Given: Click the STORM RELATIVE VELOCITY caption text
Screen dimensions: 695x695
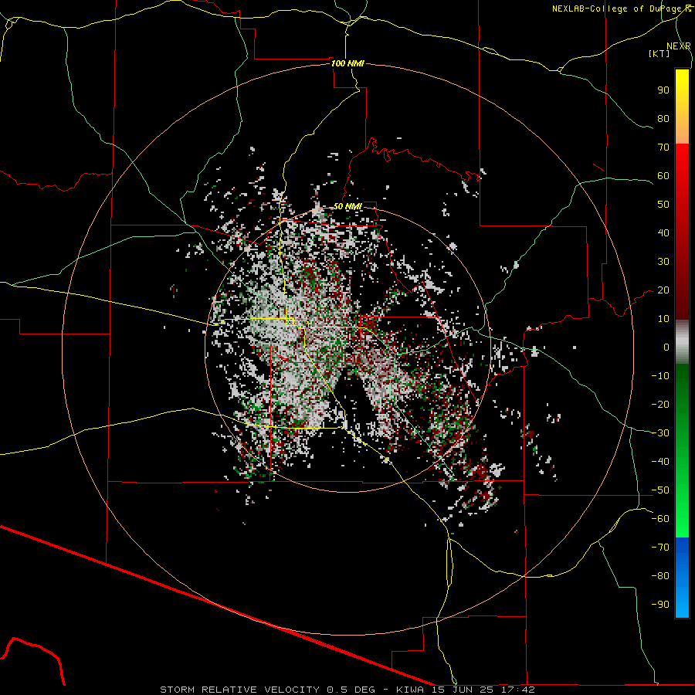Looking at the screenshot, I should pyautogui.click(x=239, y=690).
